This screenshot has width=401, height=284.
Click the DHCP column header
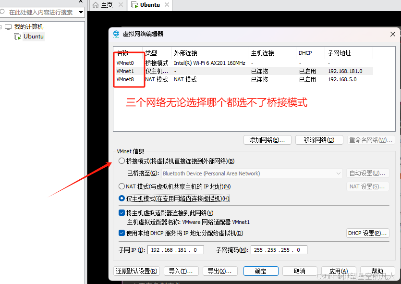[x=310, y=53]
